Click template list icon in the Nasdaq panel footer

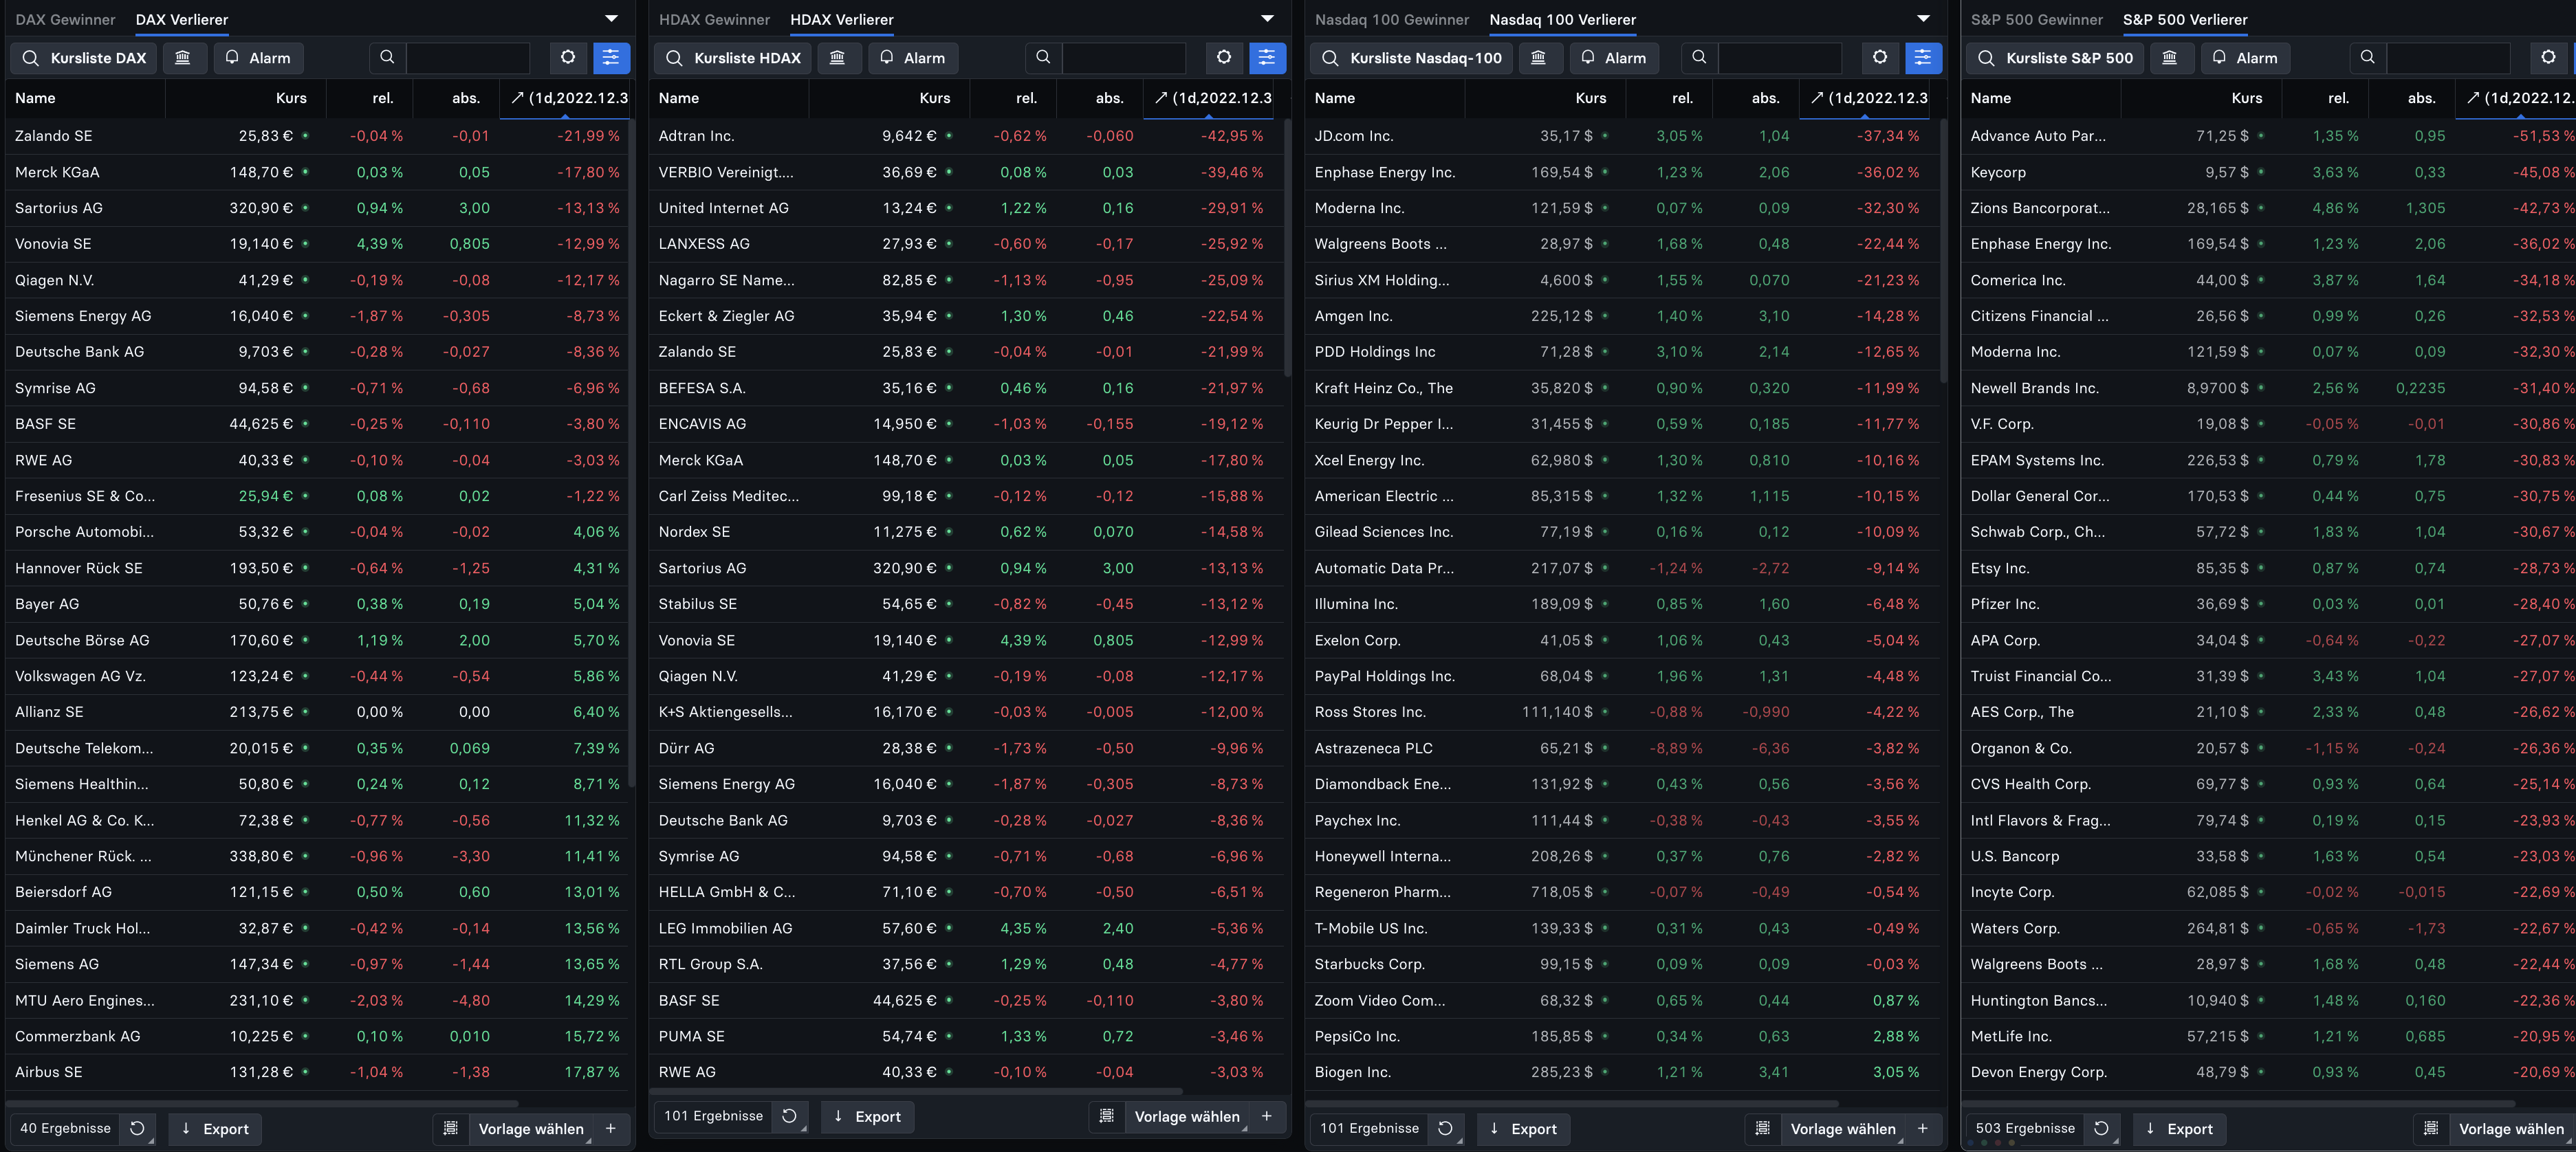(x=1763, y=1128)
